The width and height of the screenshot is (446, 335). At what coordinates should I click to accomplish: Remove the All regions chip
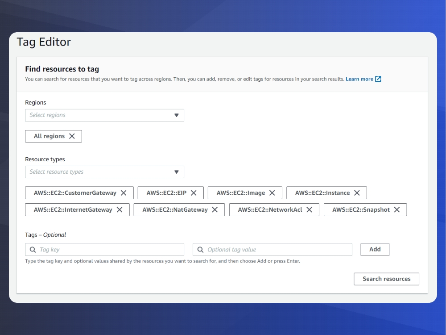coord(72,136)
